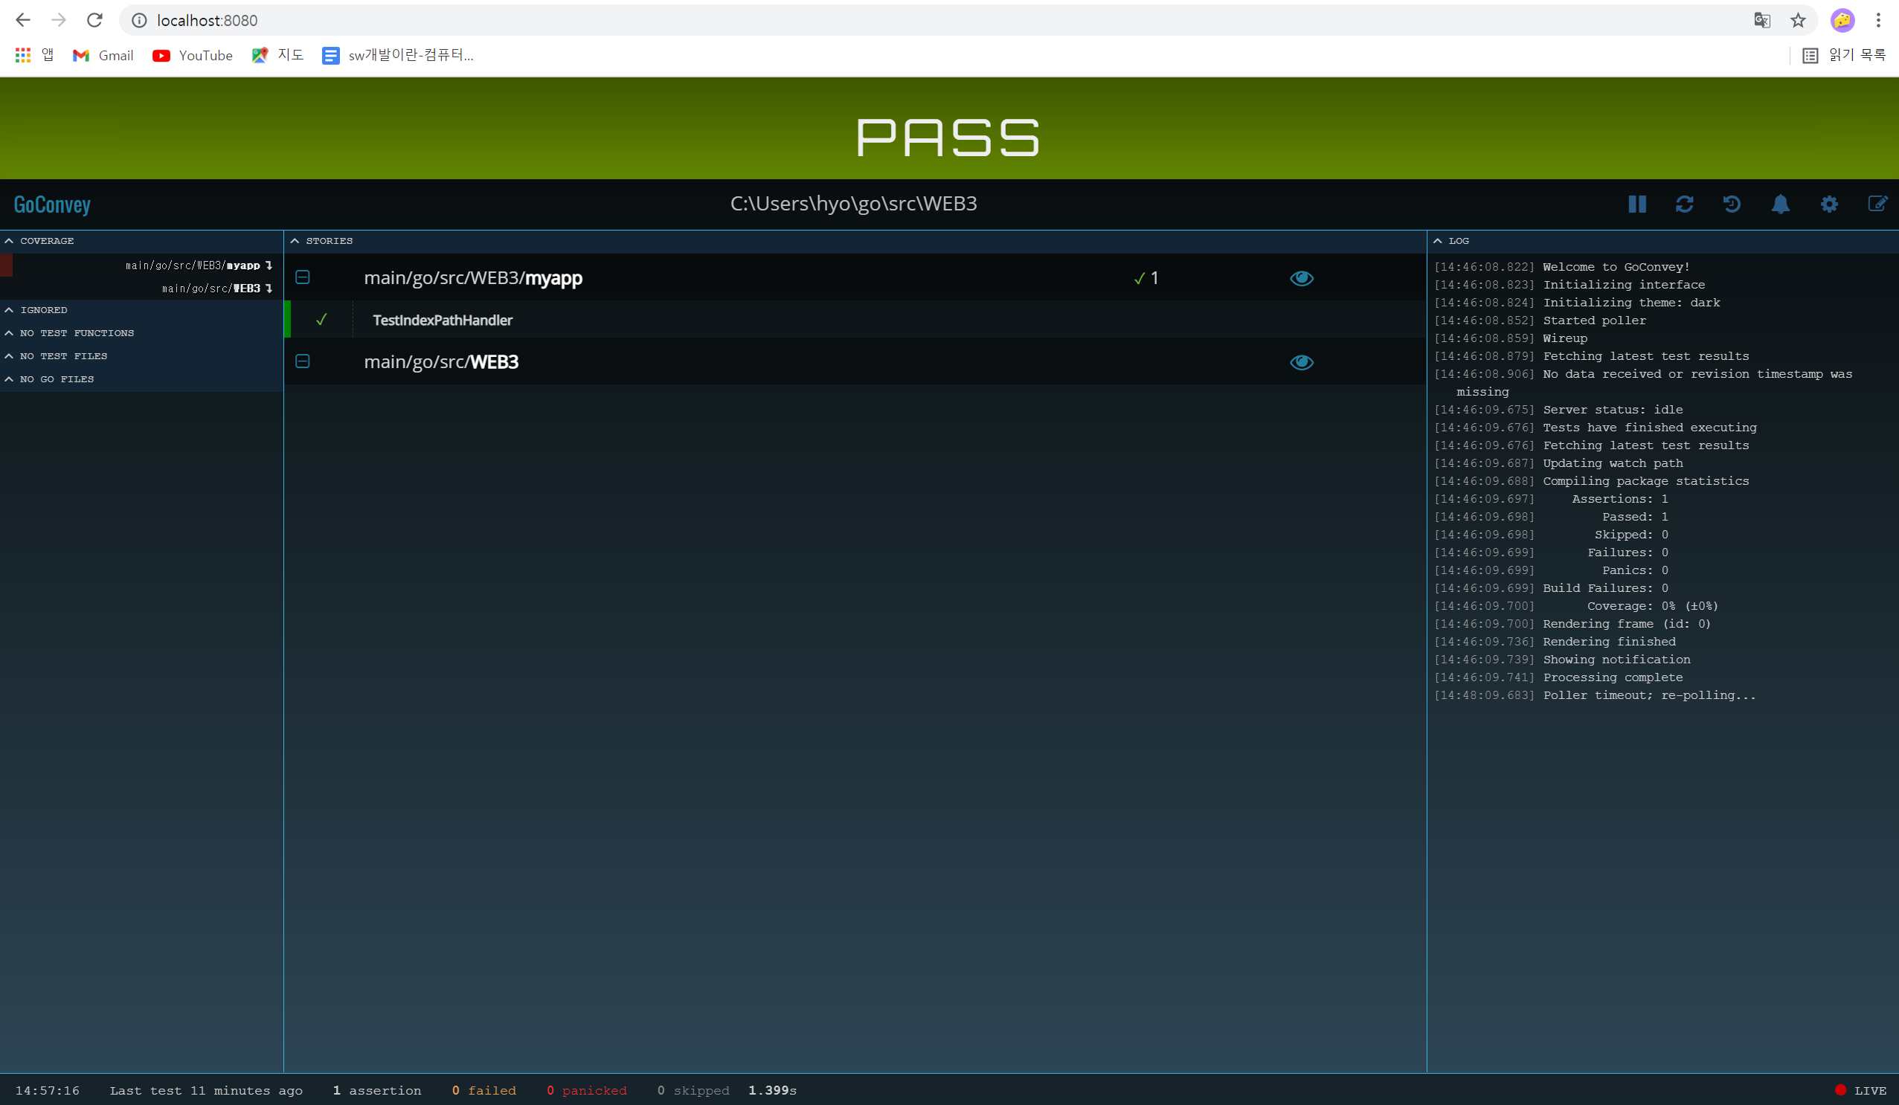Pause auto-running of tests
Viewport: 1899px width, 1105px height.
coord(1636,204)
